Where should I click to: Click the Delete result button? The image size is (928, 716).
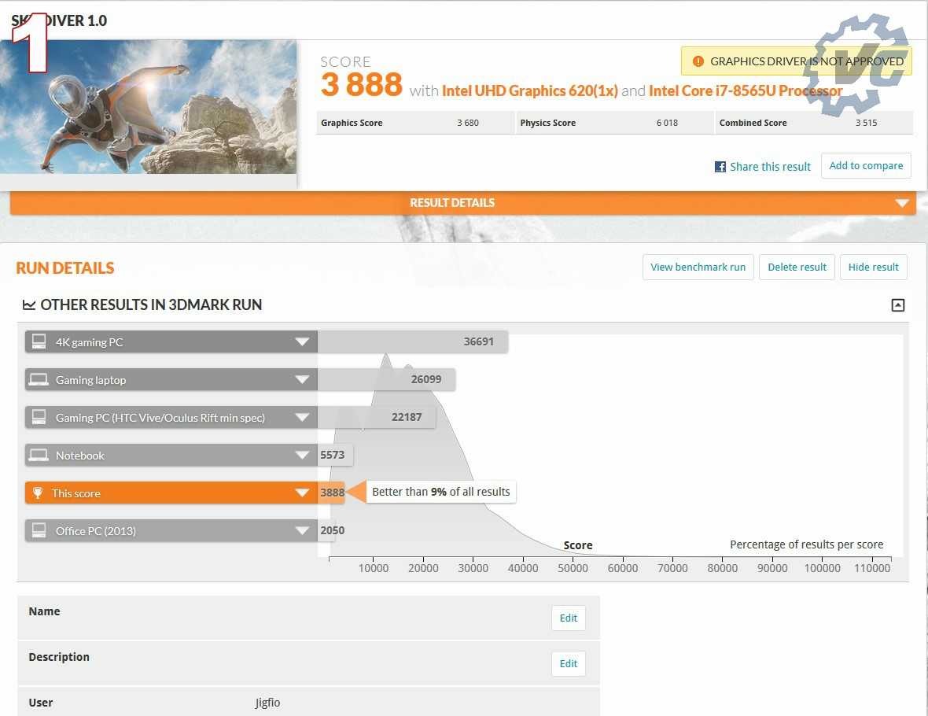(x=797, y=267)
